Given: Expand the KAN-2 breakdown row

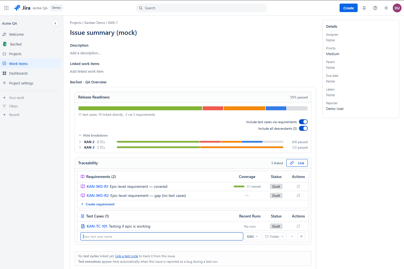Looking at the screenshot, I should click(x=80, y=142).
